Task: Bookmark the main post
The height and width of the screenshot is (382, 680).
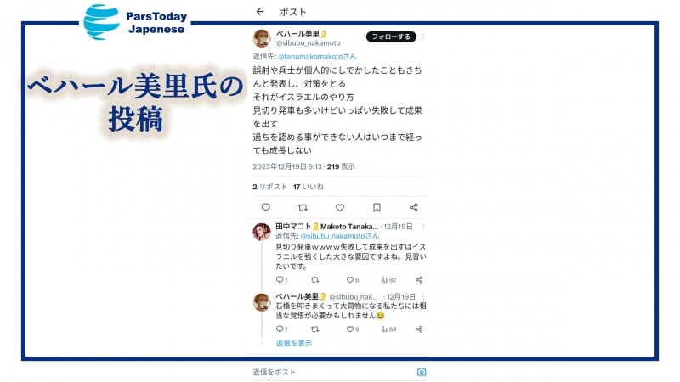Action: pyautogui.click(x=377, y=207)
